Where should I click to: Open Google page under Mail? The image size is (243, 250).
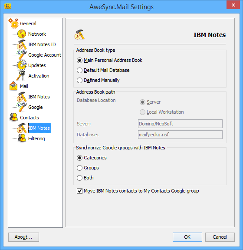[36, 107]
